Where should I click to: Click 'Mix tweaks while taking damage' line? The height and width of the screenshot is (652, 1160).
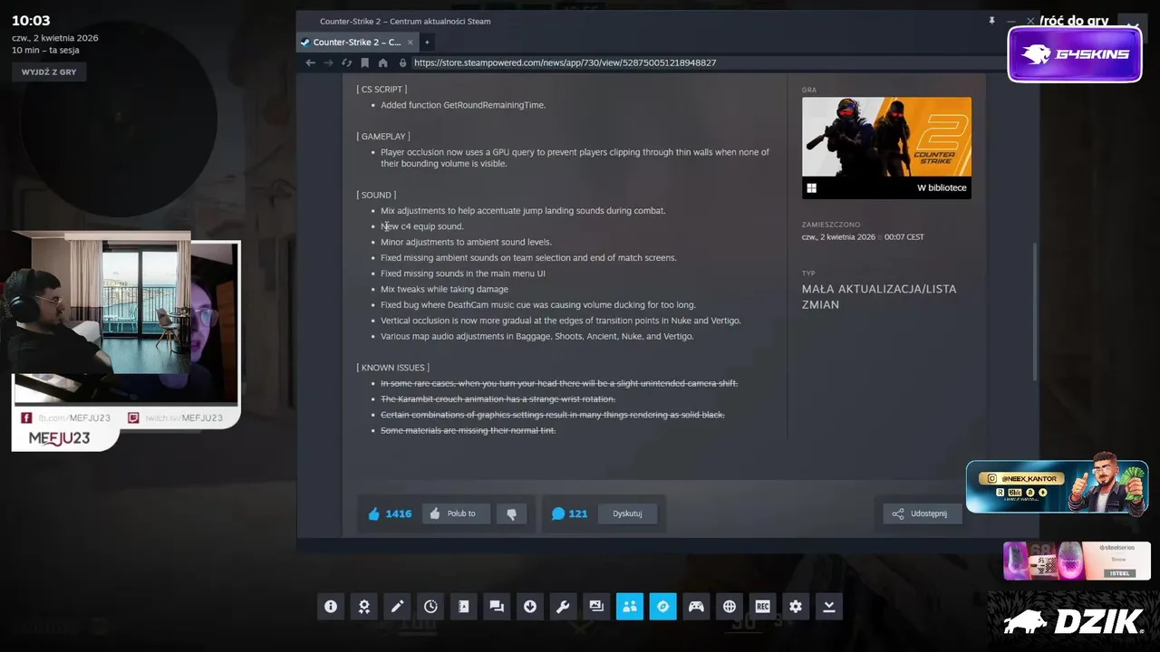coord(444,289)
